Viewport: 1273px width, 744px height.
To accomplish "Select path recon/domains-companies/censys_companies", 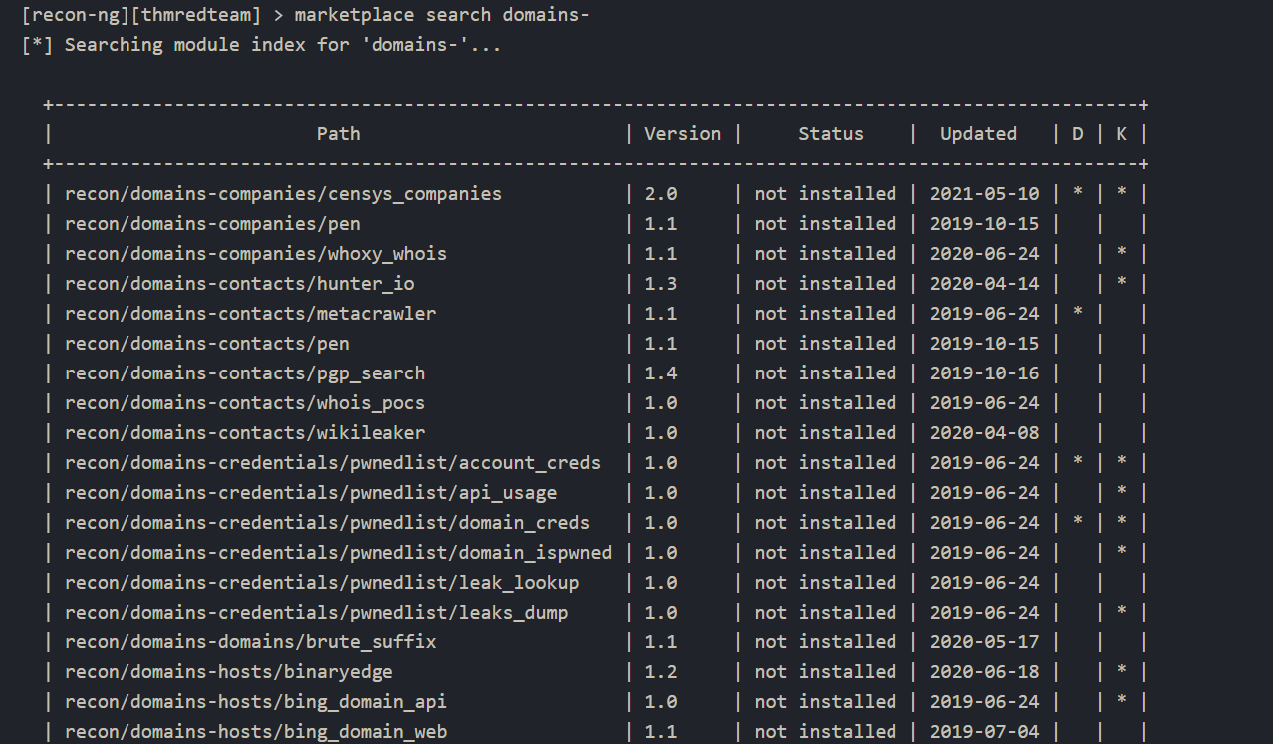I will (x=283, y=194).
